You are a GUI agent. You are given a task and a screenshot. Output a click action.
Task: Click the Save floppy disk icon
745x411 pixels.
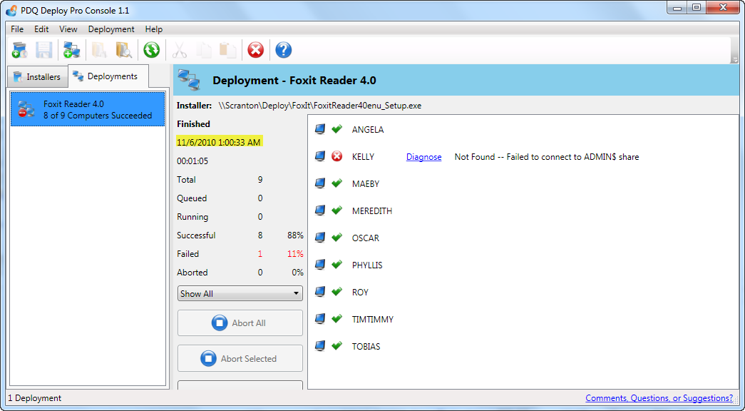click(x=43, y=50)
